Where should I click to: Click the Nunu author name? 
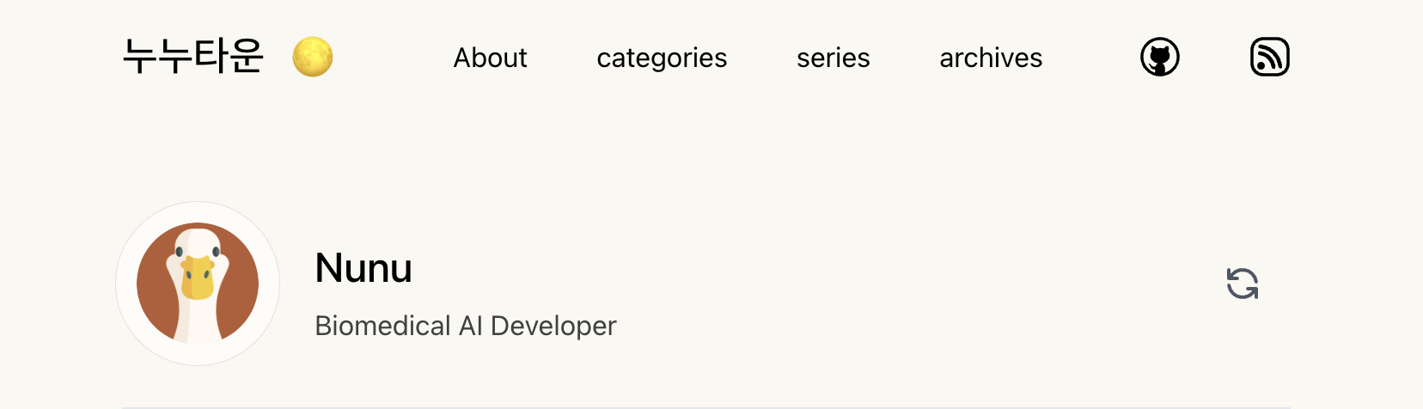[x=363, y=268]
